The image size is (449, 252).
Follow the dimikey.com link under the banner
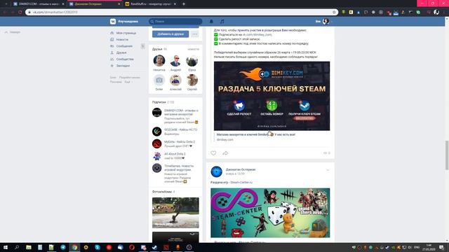pyautogui.click(x=225, y=140)
